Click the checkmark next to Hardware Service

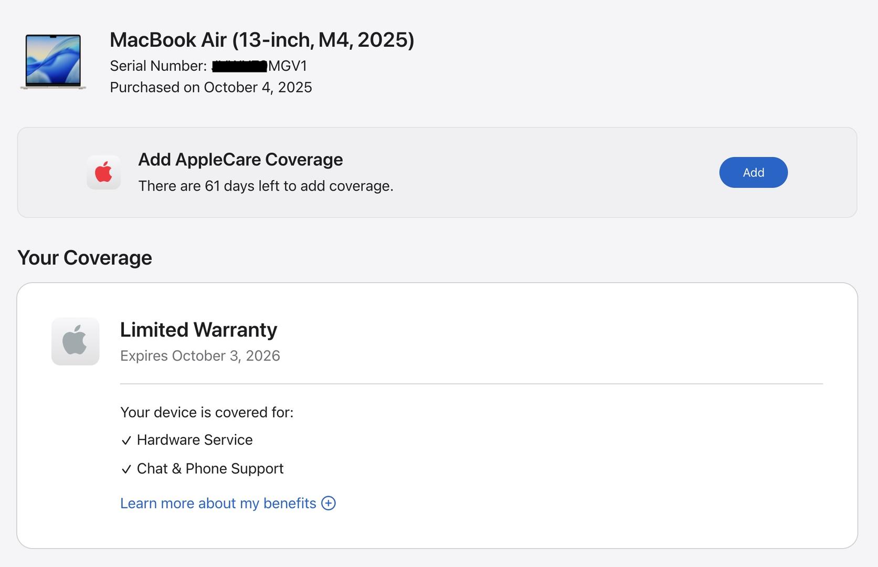pos(126,440)
